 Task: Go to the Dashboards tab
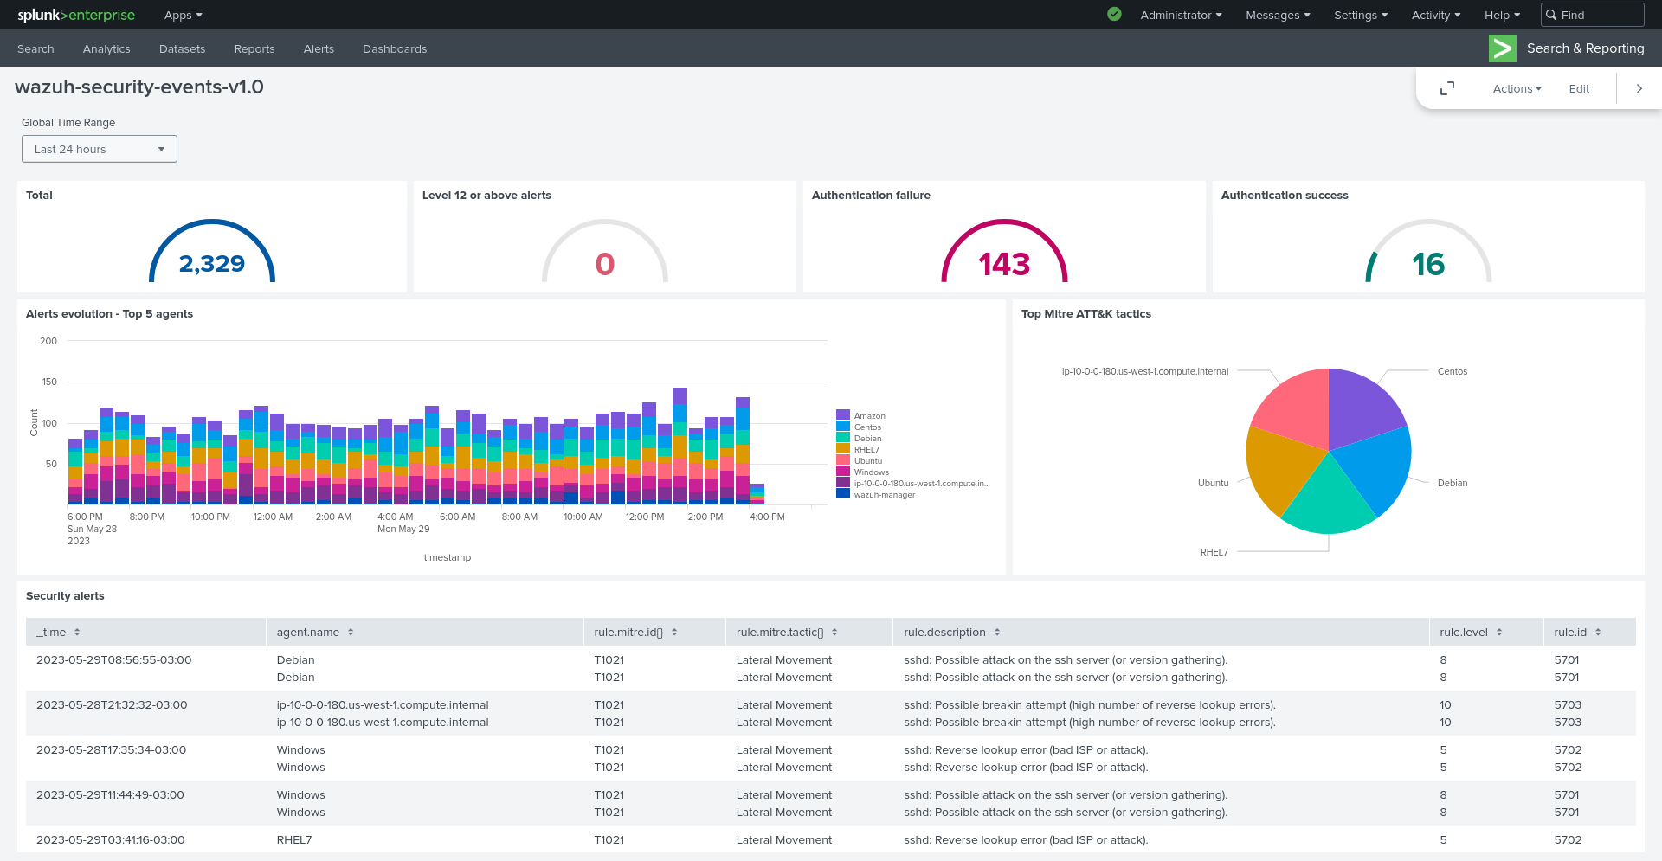[x=395, y=49]
